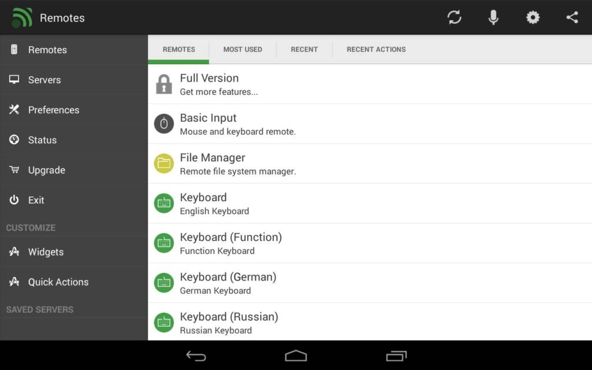Open settings via the gear icon
The height and width of the screenshot is (370, 592).
pos(532,17)
